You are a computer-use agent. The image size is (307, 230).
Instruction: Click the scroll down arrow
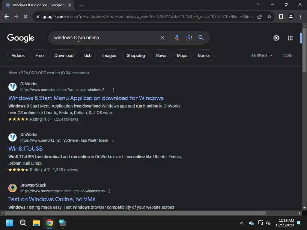(304, 208)
